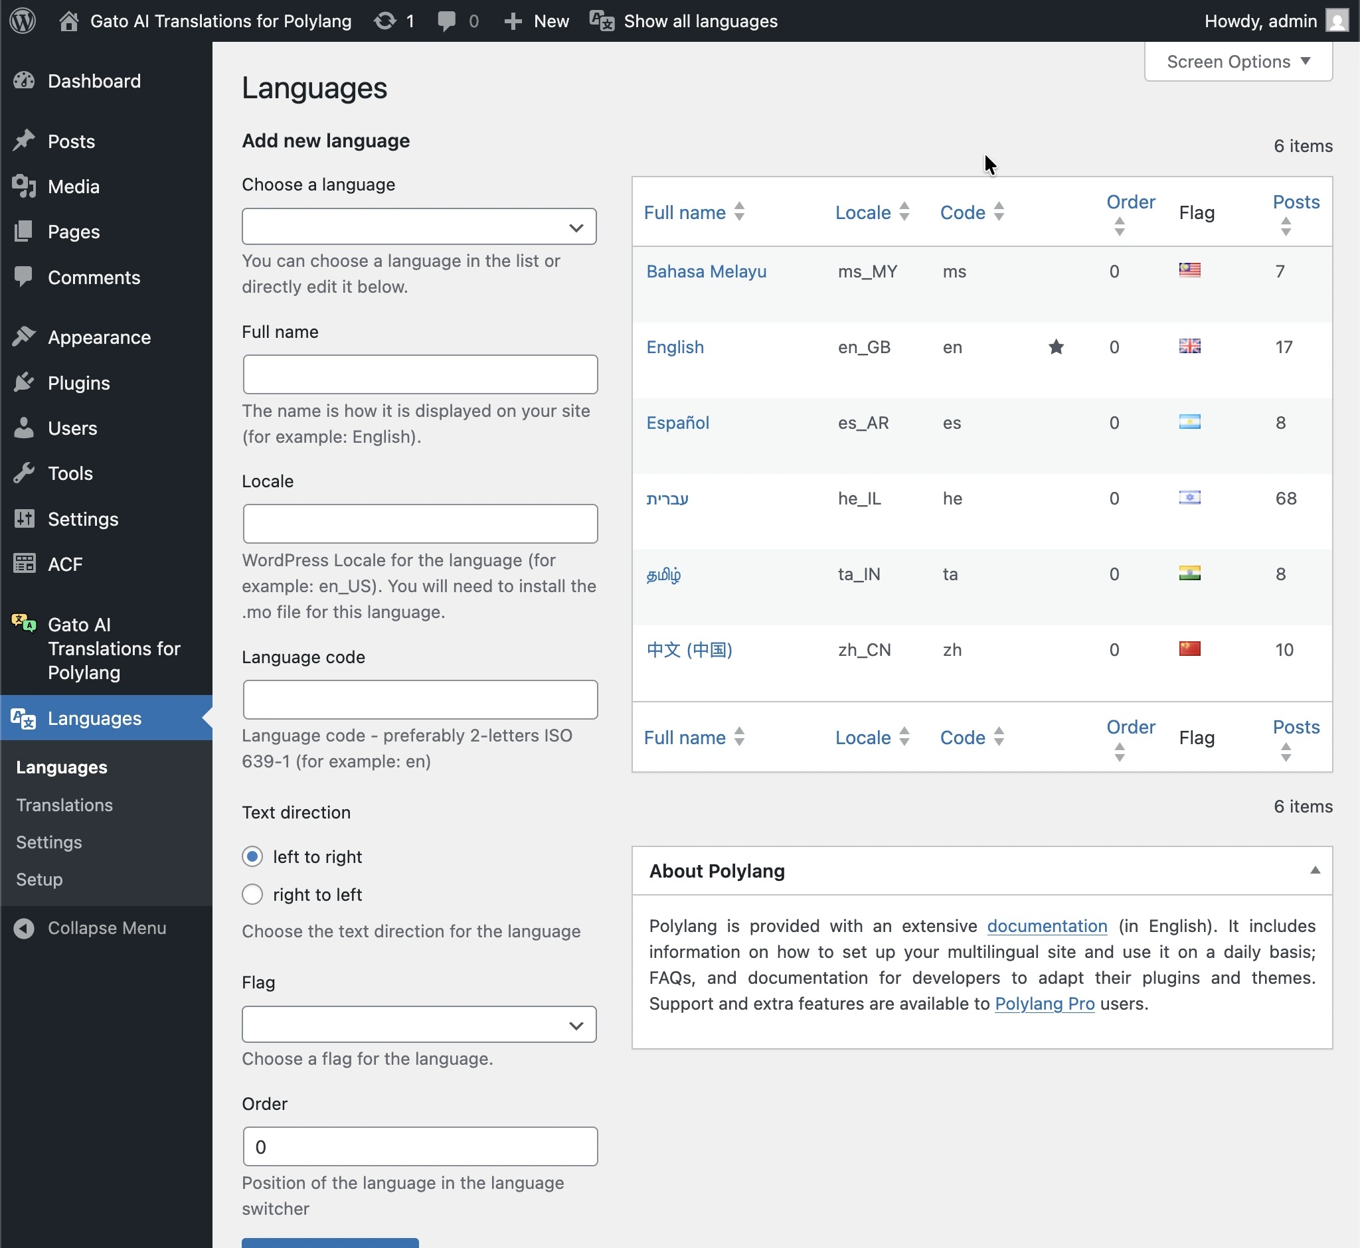The image size is (1360, 1248).
Task: Collapse the About Polylang panel
Action: pos(1315,870)
